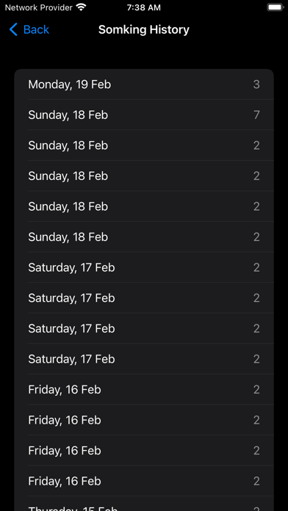This screenshot has width=288, height=511.
Task: Select the first Saturday, 17 Feb entry
Action: coord(144,267)
